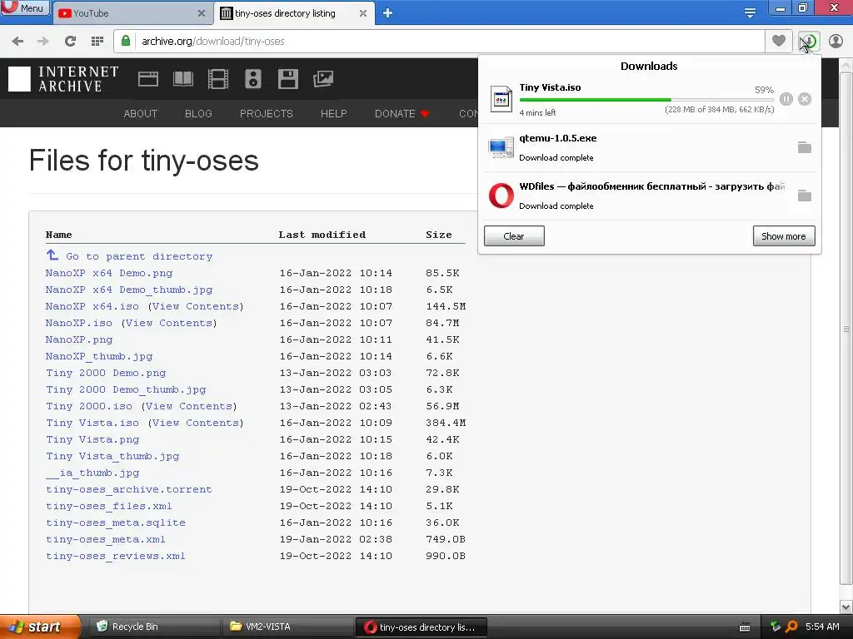Open DONATE in the navigation bar
853x639 pixels.
(402, 113)
